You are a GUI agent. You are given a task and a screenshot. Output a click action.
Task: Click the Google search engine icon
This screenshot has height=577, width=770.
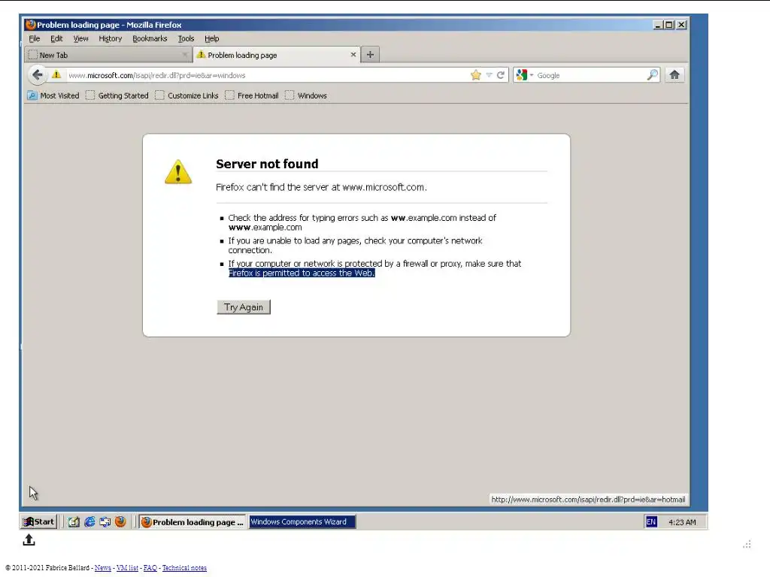pos(522,75)
